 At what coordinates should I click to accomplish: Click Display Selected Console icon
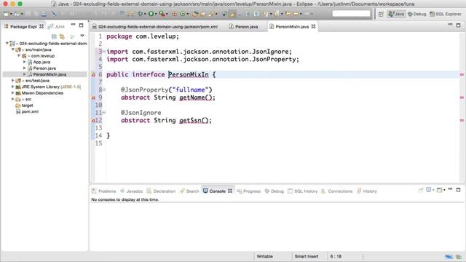coord(429,190)
